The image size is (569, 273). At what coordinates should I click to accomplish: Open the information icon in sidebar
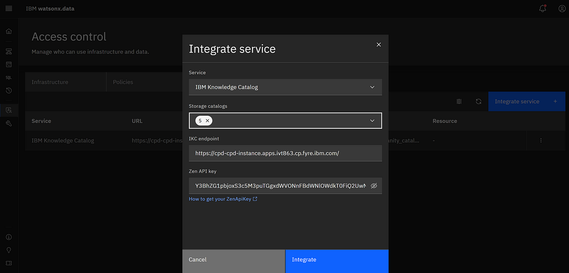pos(9,237)
